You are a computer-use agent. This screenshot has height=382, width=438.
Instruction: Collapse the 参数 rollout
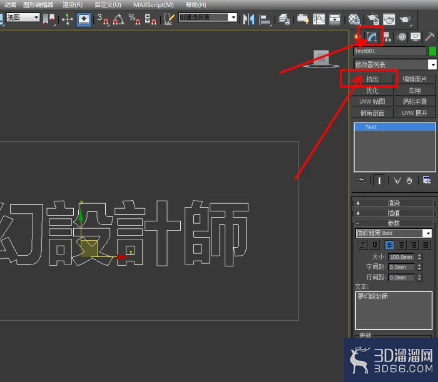pos(394,223)
